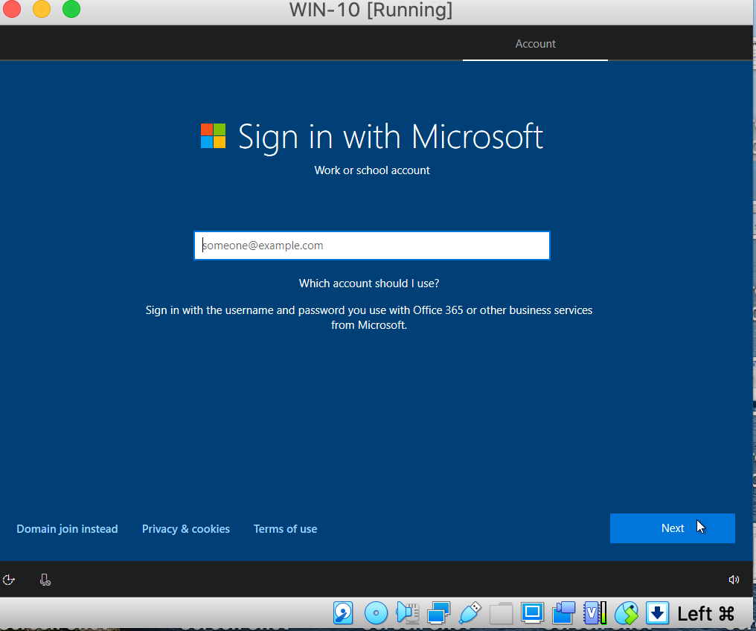Click the mouse integration indicator icon
This screenshot has height=631, width=756.
click(627, 613)
